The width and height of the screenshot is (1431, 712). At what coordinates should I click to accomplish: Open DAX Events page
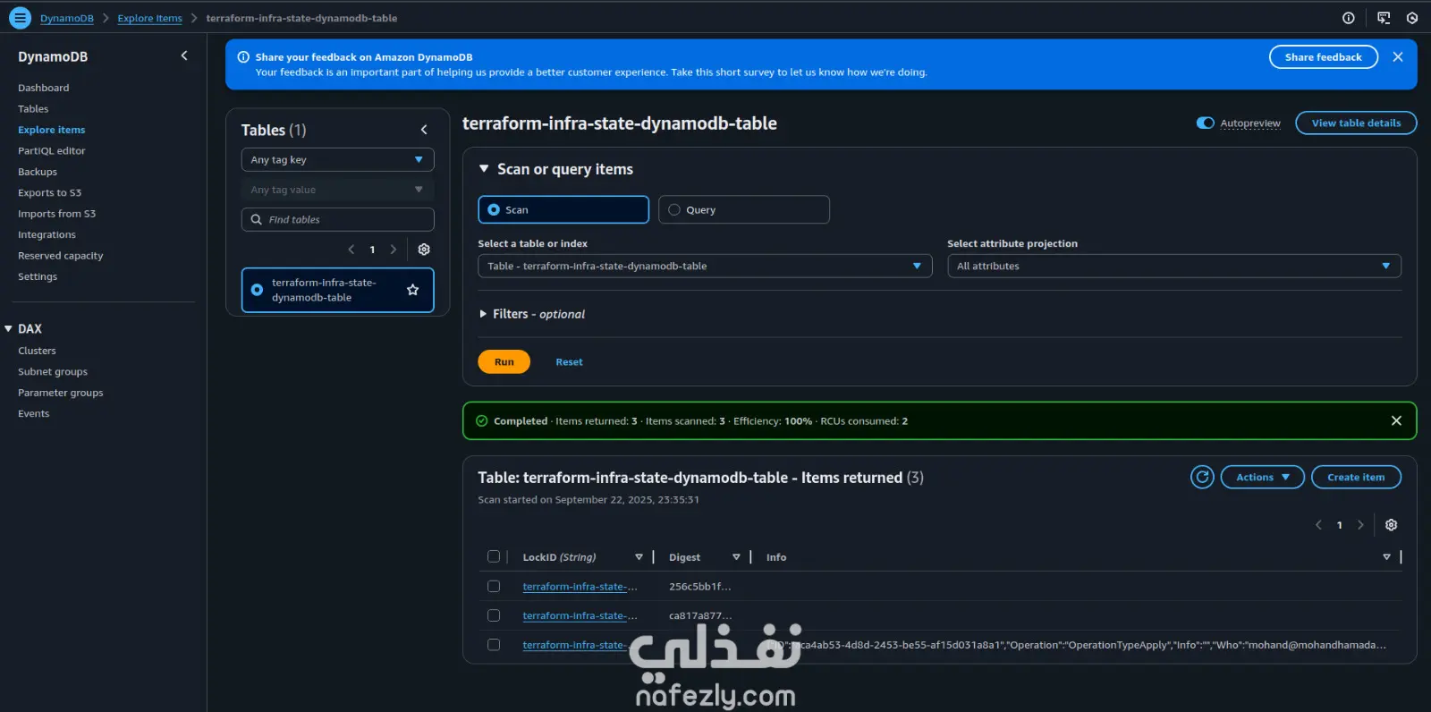34,413
